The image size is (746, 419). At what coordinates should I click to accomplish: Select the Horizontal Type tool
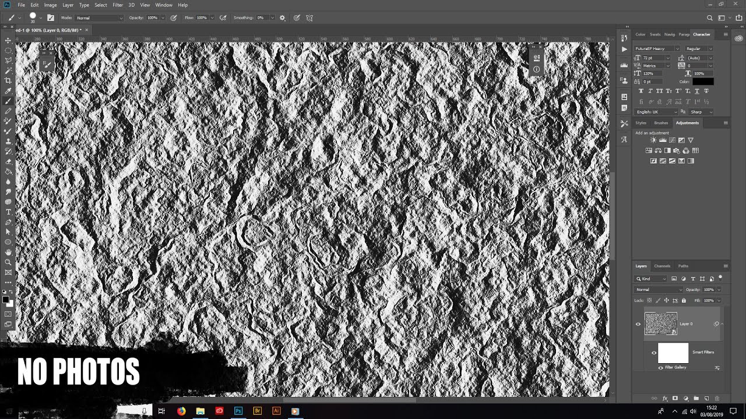click(x=8, y=212)
